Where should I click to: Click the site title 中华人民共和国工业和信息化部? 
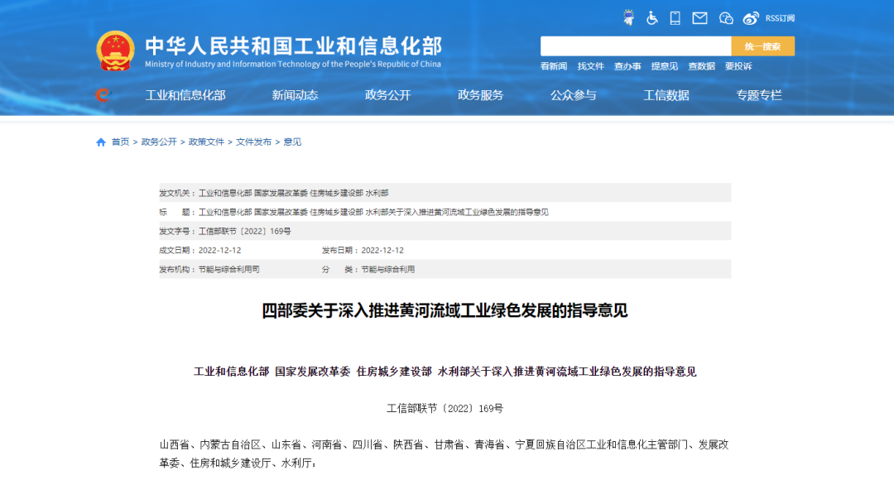[x=294, y=46]
